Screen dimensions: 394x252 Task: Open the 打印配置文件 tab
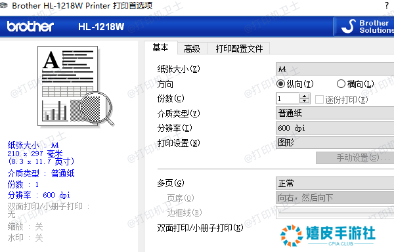pos(239,49)
